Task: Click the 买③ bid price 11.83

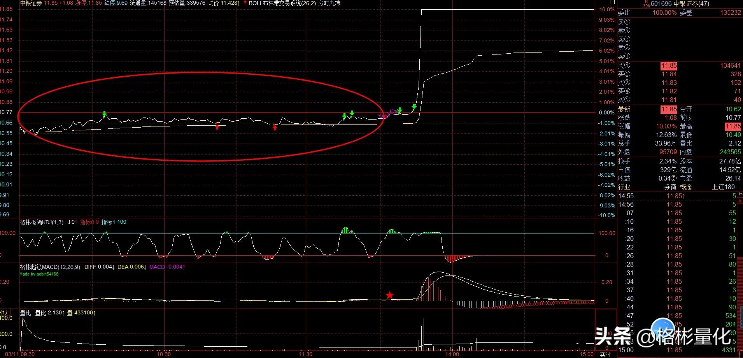Action: coord(669,82)
